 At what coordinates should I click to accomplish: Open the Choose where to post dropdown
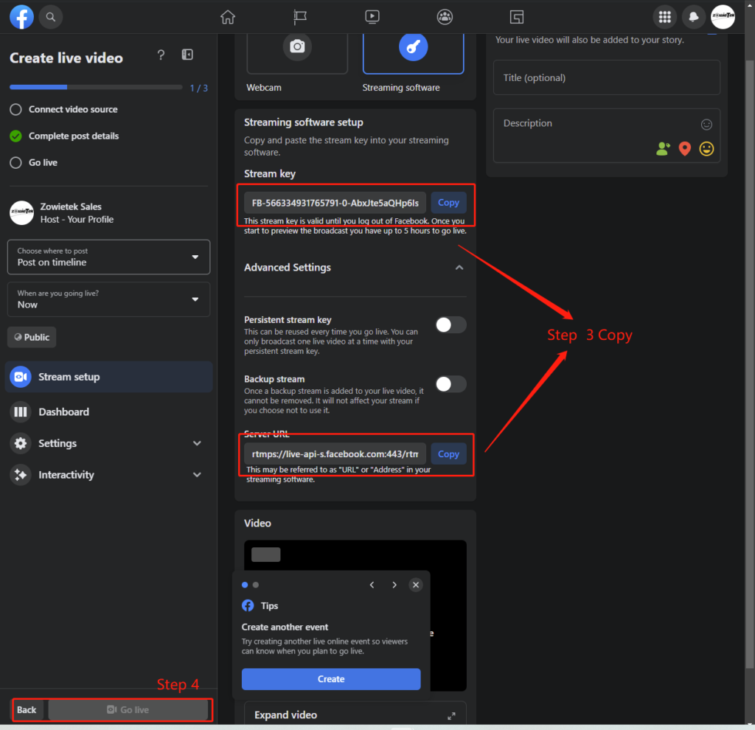click(x=108, y=257)
